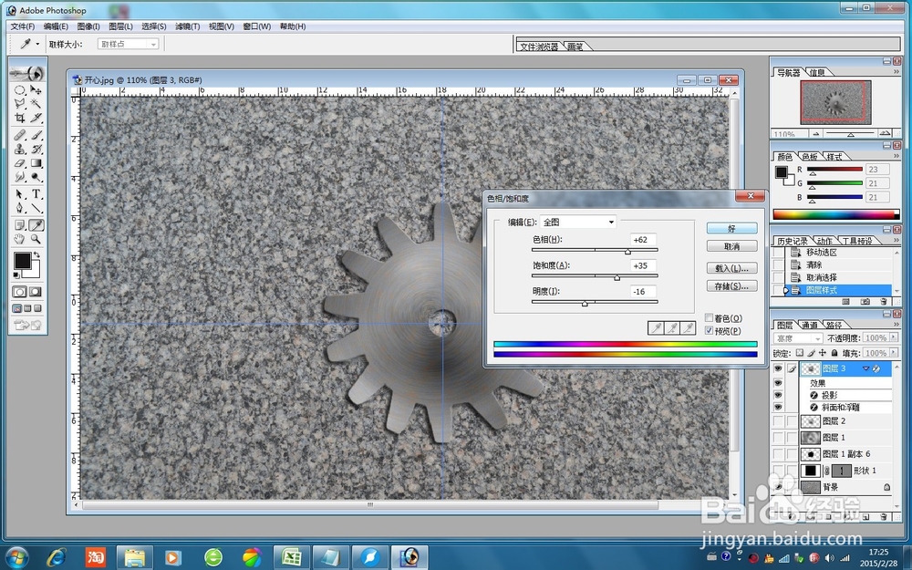Open Internet Explorer from the taskbar
This screenshot has width=912, height=570.
pos(57,557)
